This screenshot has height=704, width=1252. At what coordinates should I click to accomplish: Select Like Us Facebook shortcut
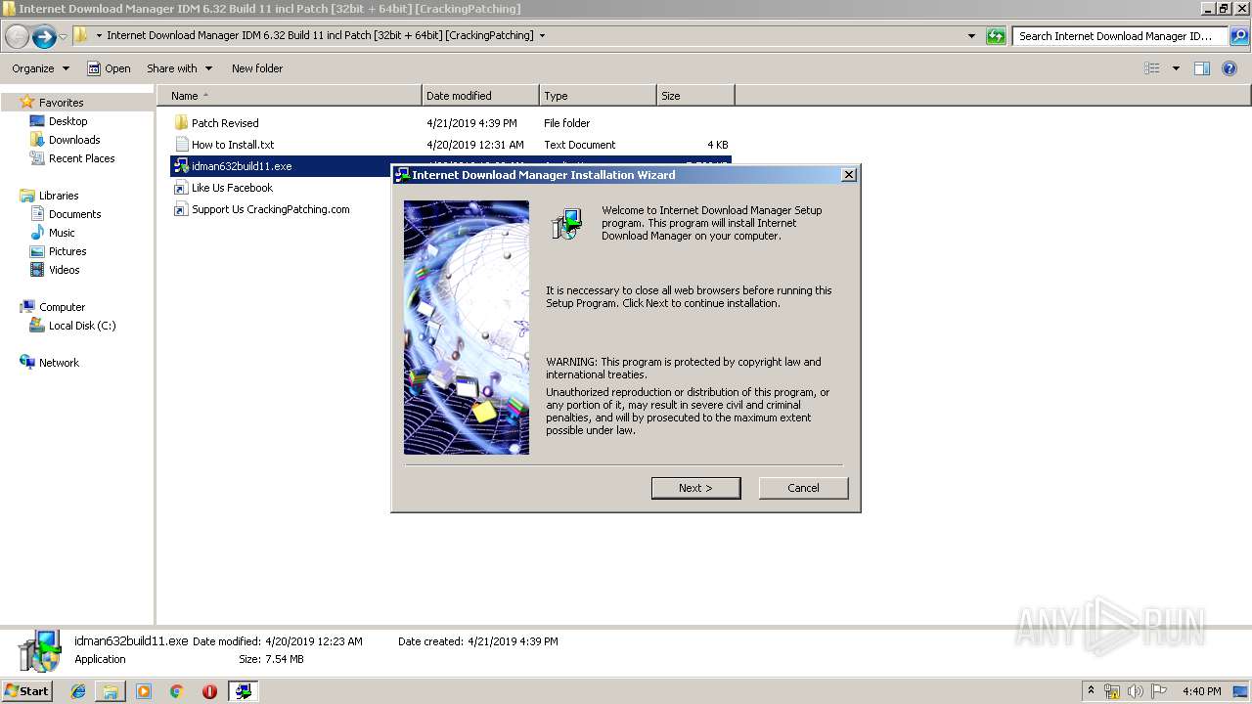tap(232, 188)
